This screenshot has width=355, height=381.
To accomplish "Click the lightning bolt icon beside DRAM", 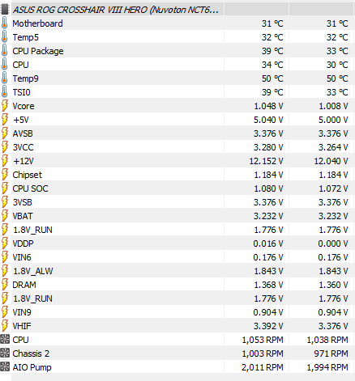I will point(5,284).
